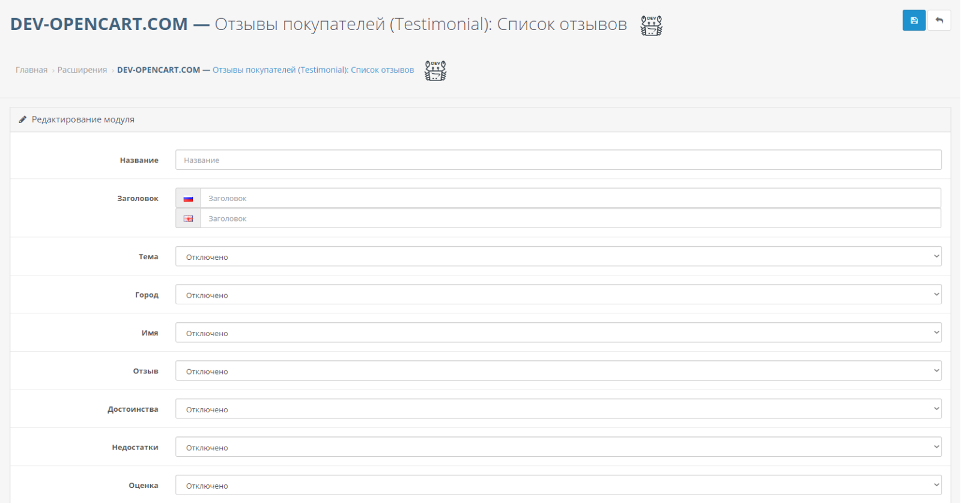Screen dimensions: 961x503
Task: Click the Russian flag icon for Заголовок
Action: 188,199
